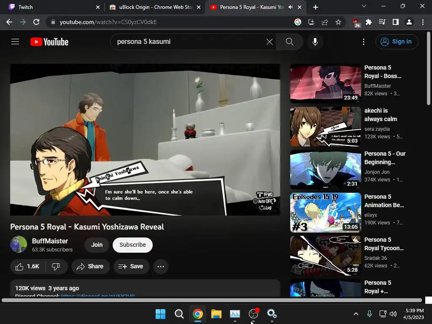This screenshot has height=324, width=432.
Task: Click the Share button
Action: point(90,267)
